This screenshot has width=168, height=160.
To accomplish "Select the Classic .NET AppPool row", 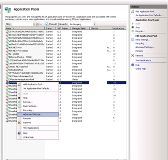I will (66, 67).
